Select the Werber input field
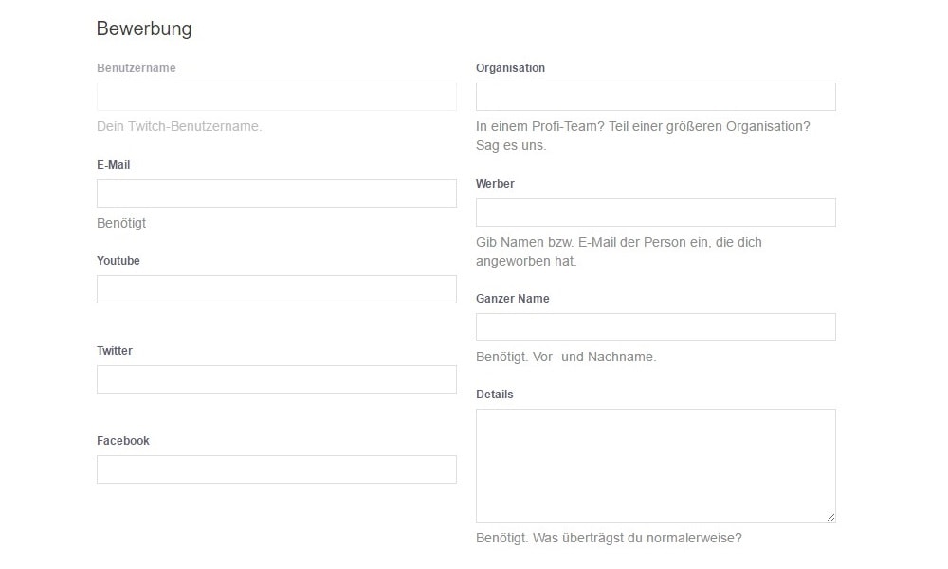 (x=655, y=211)
